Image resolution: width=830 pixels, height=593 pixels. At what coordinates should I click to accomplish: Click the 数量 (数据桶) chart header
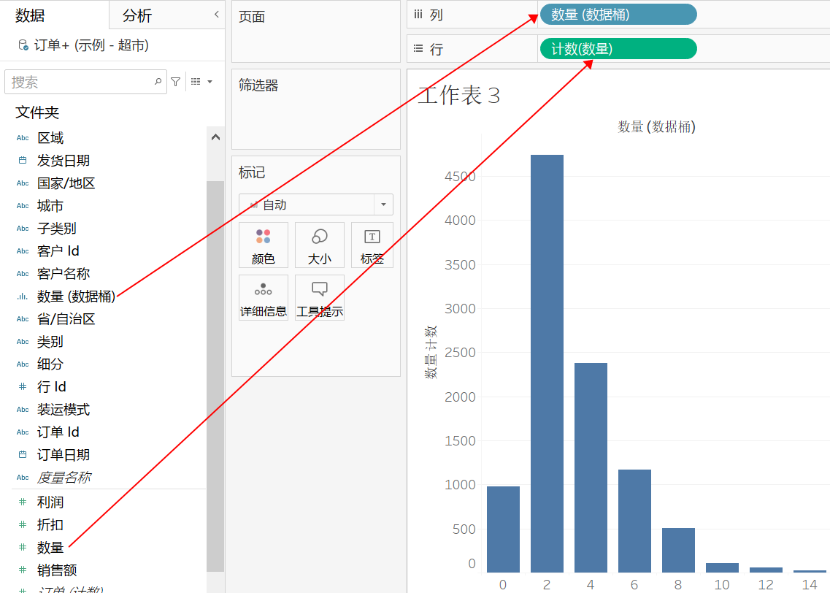coord(656,126)
